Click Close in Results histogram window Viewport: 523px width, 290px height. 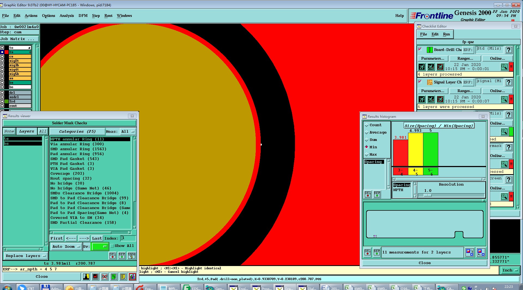pos(425,263)
